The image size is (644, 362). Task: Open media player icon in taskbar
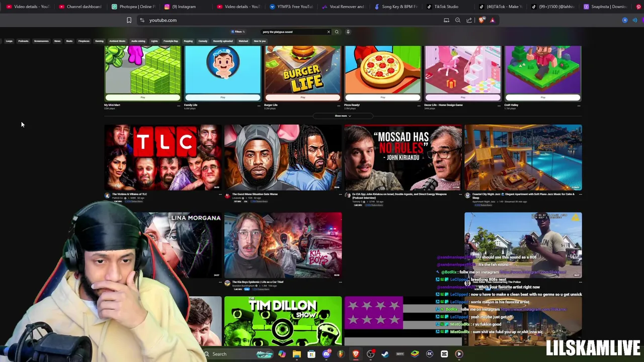pos(459,354)
